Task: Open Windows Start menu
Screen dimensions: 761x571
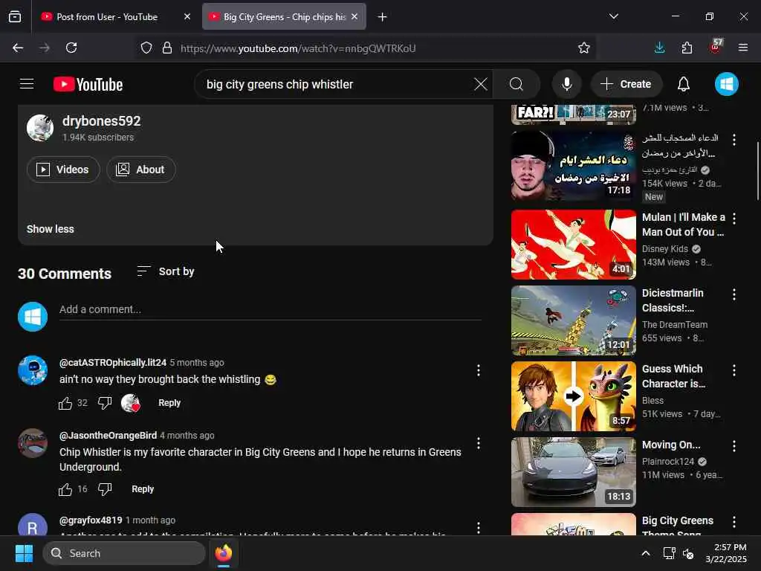Action: pos(24,553)
